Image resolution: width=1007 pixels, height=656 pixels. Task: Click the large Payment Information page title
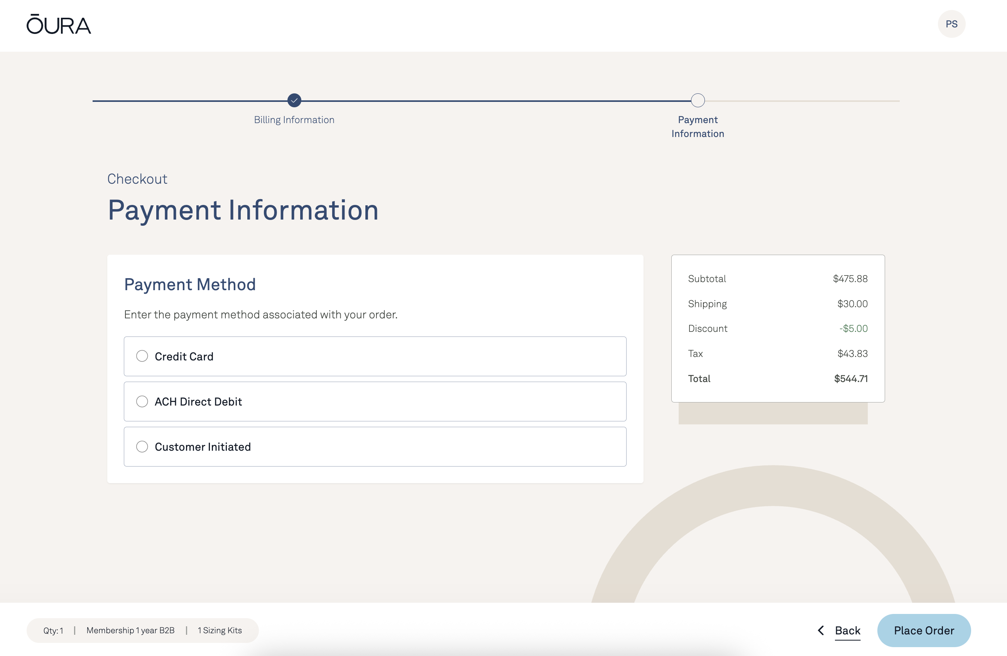[243, 210]
